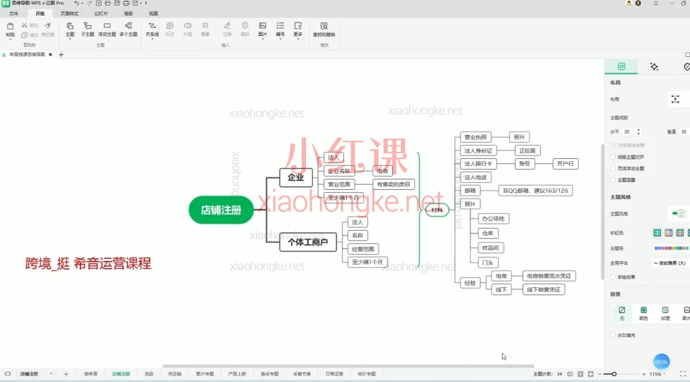Click the 图标 marker icon
Viewport: 690px width, 382px height.
click(245, 26)
